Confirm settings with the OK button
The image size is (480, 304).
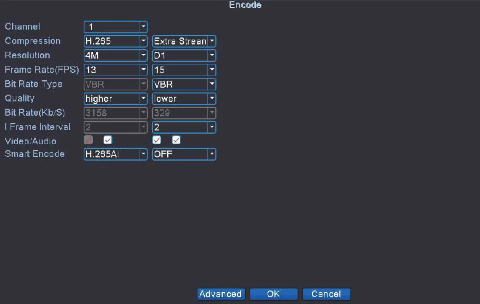point(274,294)
